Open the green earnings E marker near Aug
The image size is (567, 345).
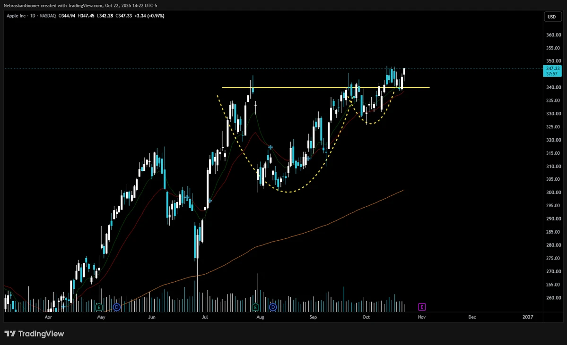click(x=255, y=307)
